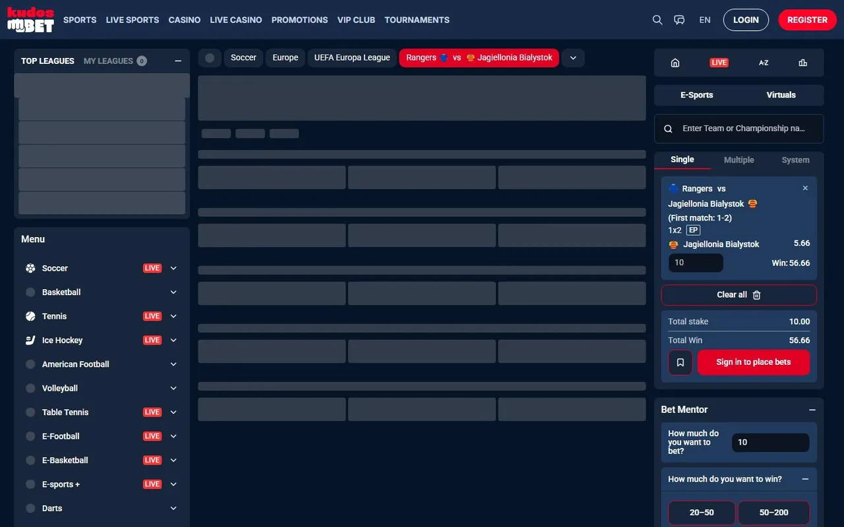Click the Table Tennis sport icon
Image resolution: width=844 pixels, height=527 pixels.
[x=30, y=412]
